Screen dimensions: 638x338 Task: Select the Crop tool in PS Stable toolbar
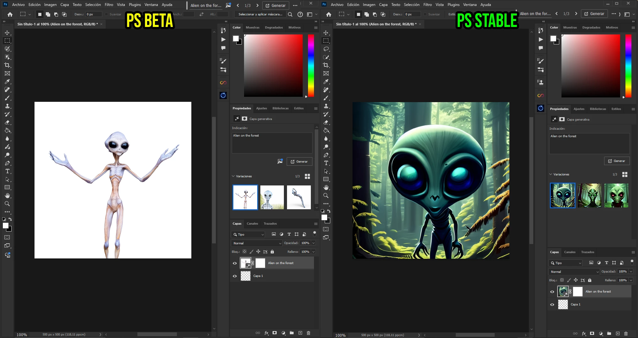click(326, 65)
